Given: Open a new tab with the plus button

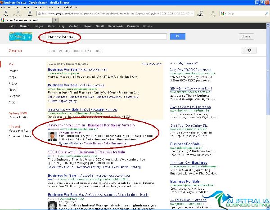Looking at the screenshot, I should (x=55, y=20).
